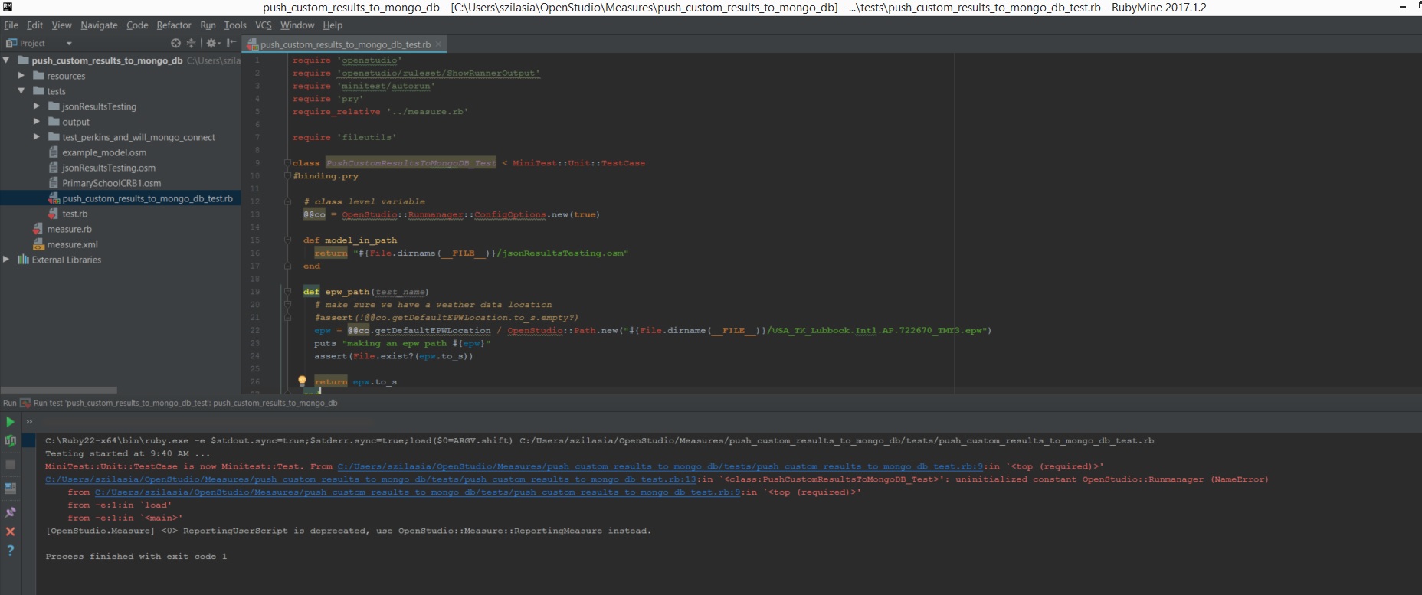Open the Navigate menu

coord(99,25)
